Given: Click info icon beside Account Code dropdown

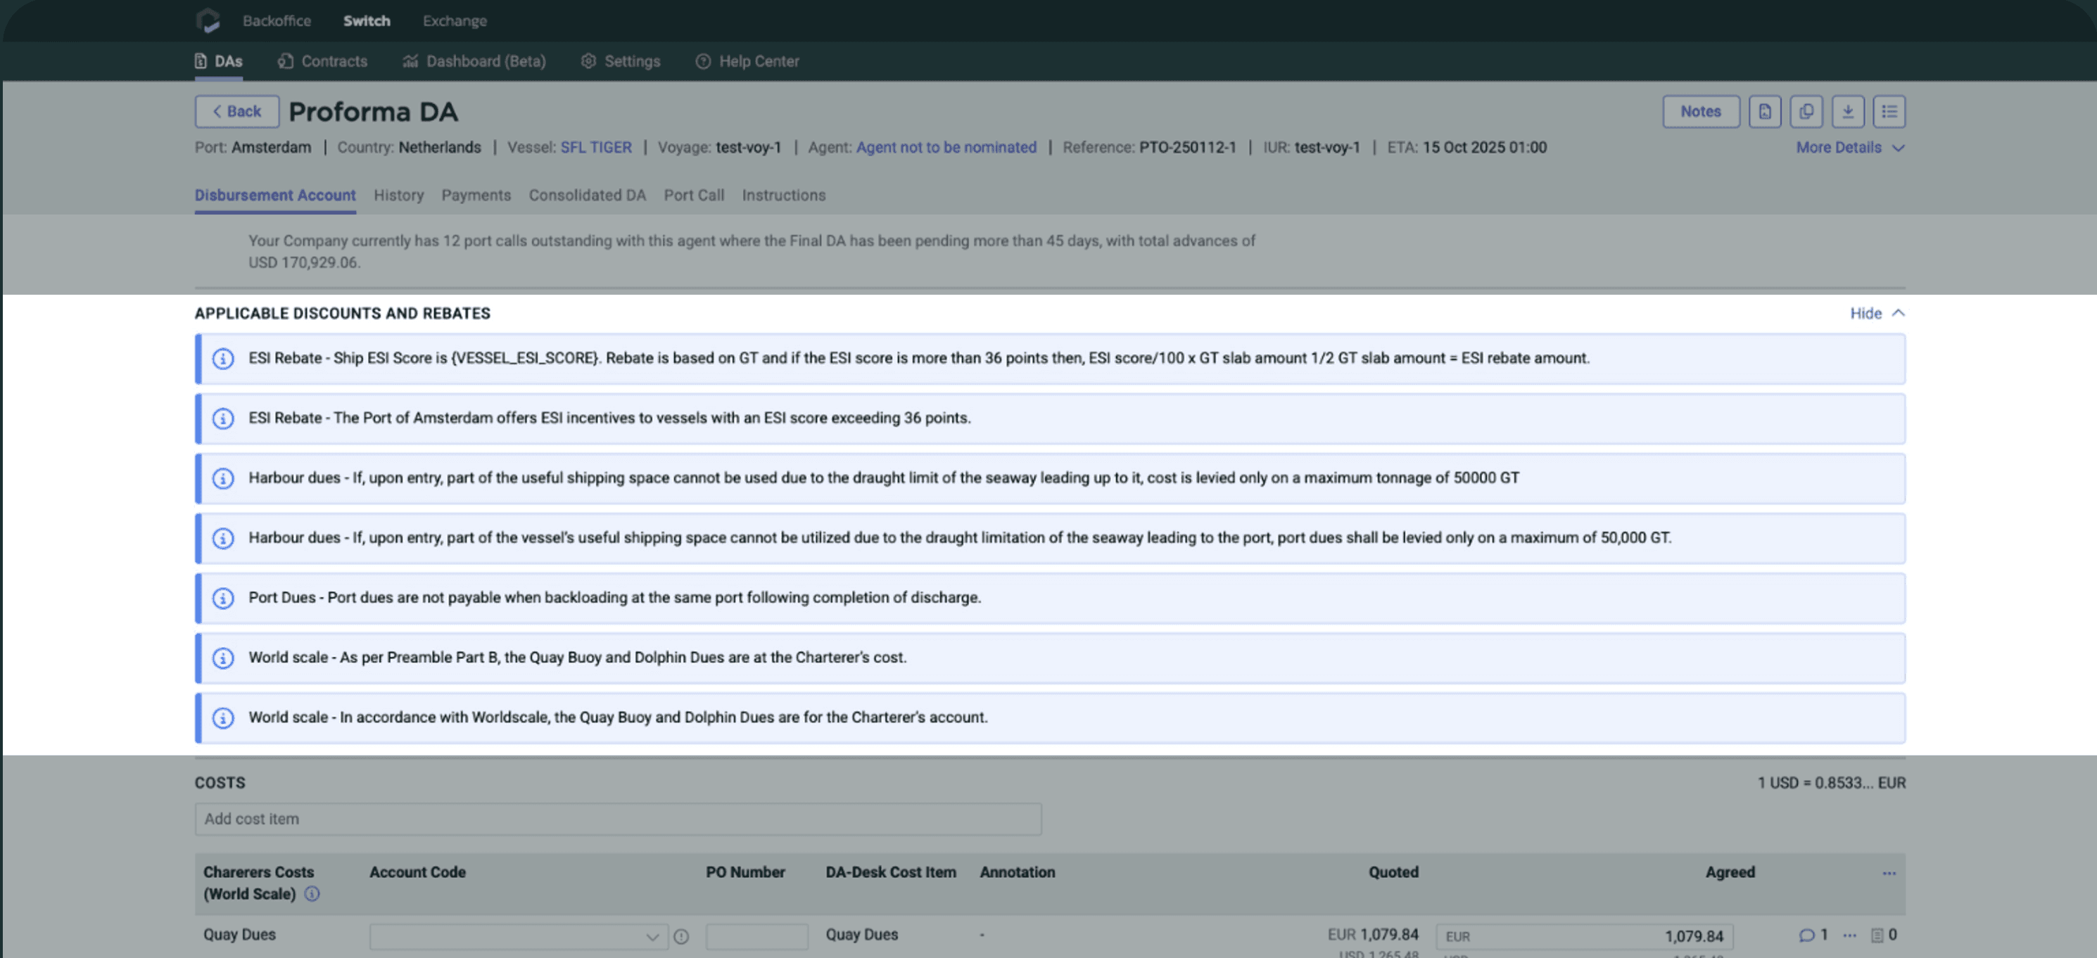Looking at the screenshot, I should tap(681, 937).
